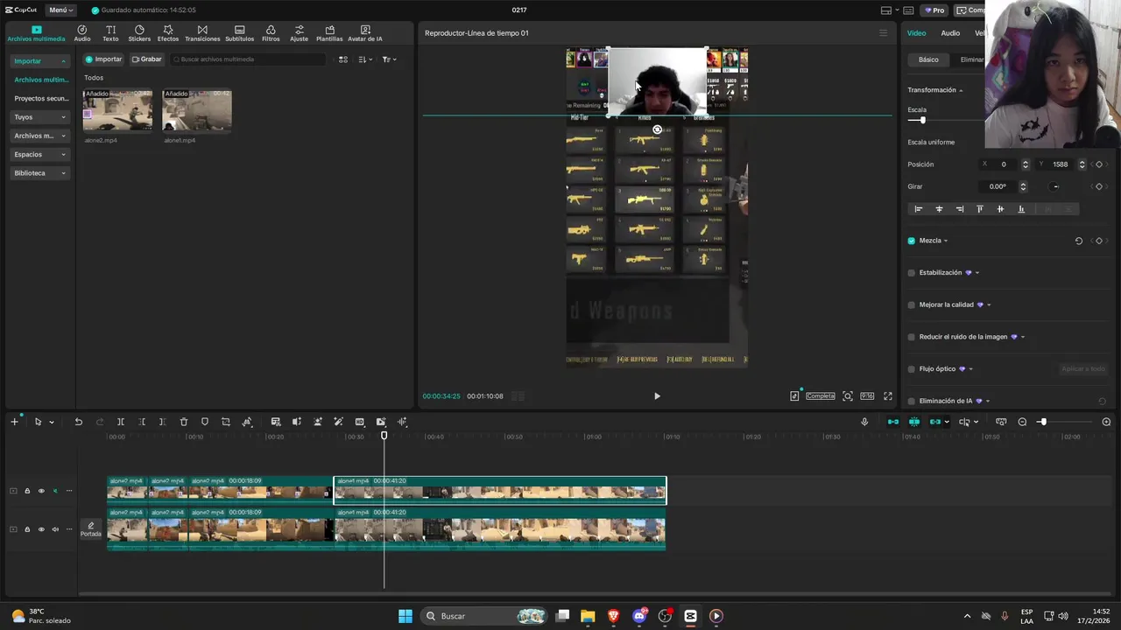Select the Básico sub-tab
1121x630 pixels.
(928, 59)
